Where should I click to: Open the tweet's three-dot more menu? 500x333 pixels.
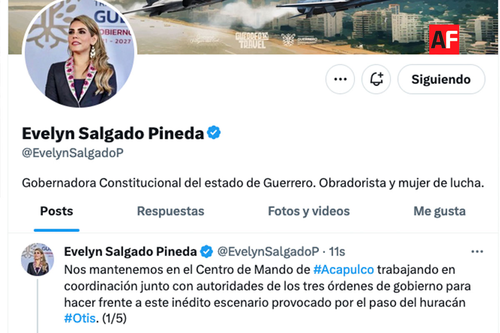pyautogui.click(x=477, y=252)
